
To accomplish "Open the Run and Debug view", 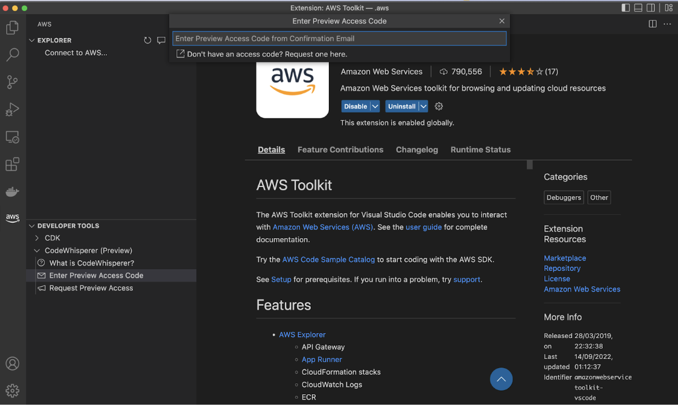I will pyautogui.click(x=12, y=109).
